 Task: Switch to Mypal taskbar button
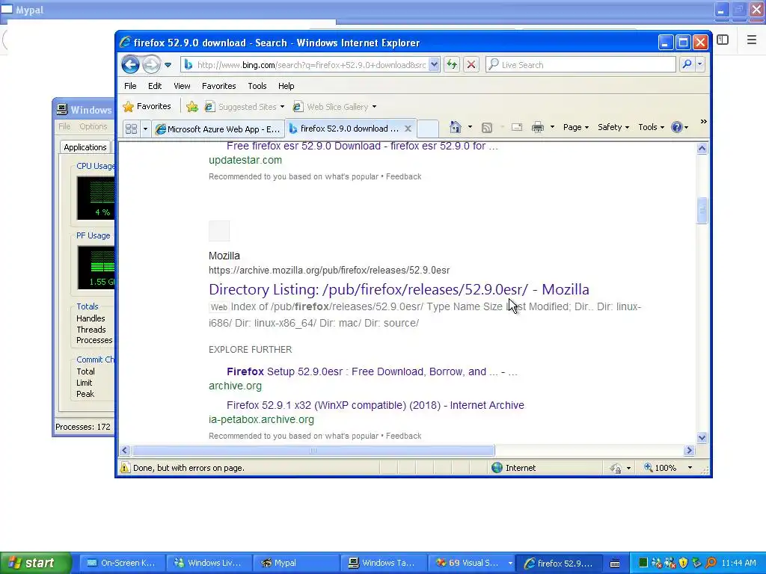pos(296,563)
